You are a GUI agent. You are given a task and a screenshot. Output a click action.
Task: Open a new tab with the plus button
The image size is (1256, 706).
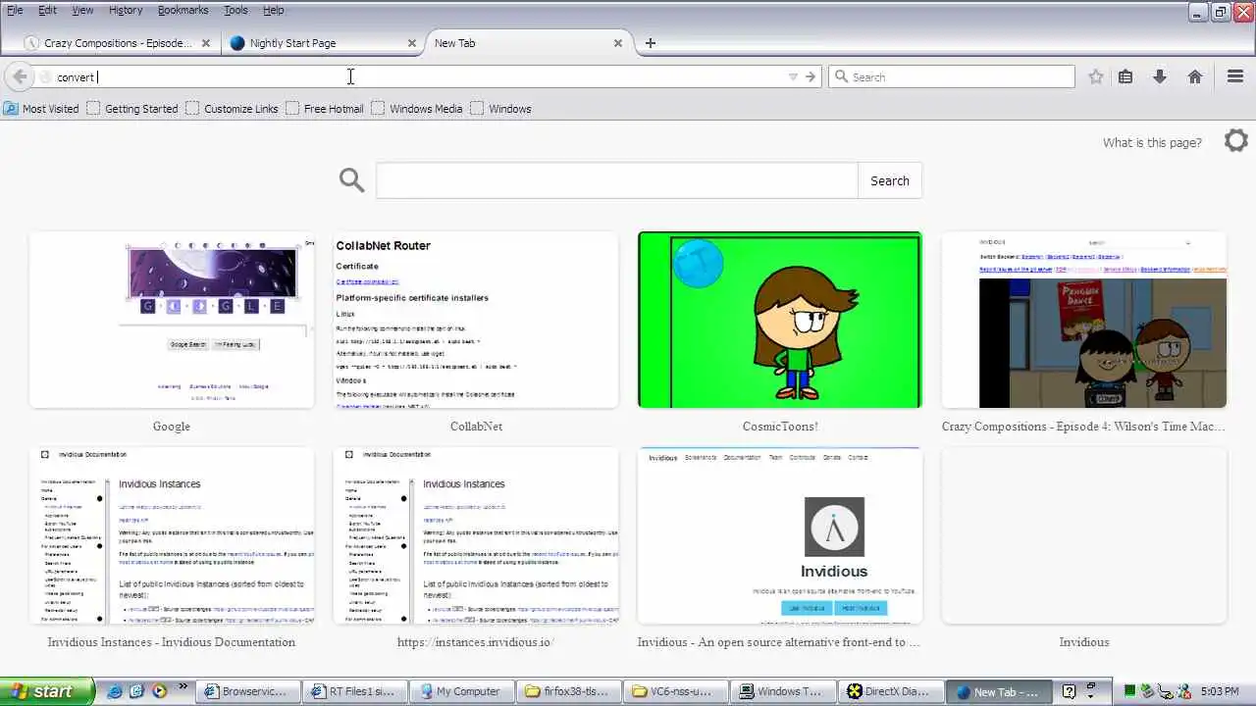pyautogui.click(x=650, y=43)
